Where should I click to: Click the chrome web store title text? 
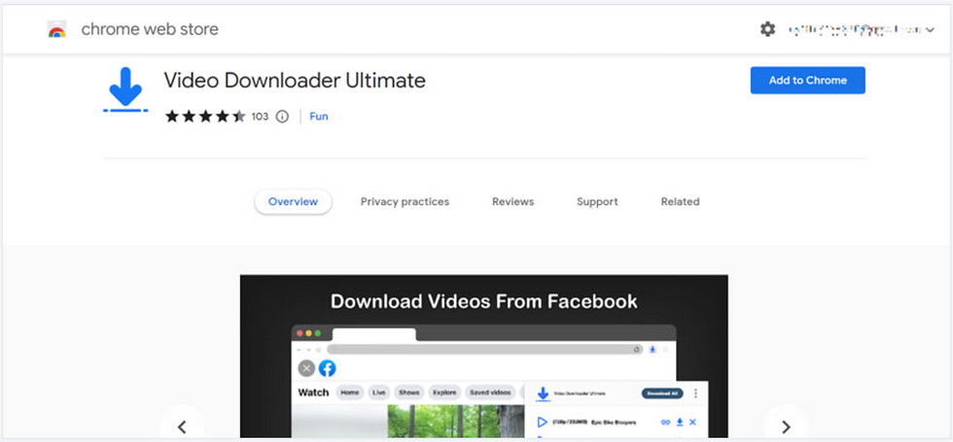coord(150,29)
